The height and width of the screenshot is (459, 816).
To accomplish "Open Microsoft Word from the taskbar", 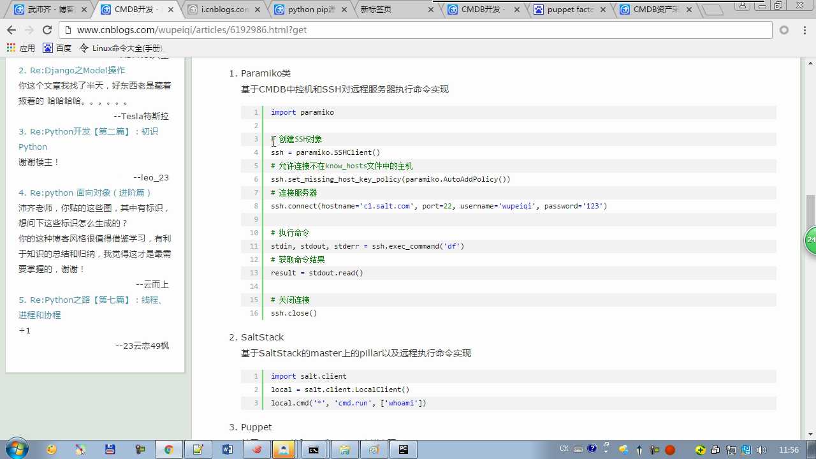I will [x=227, y=449].
